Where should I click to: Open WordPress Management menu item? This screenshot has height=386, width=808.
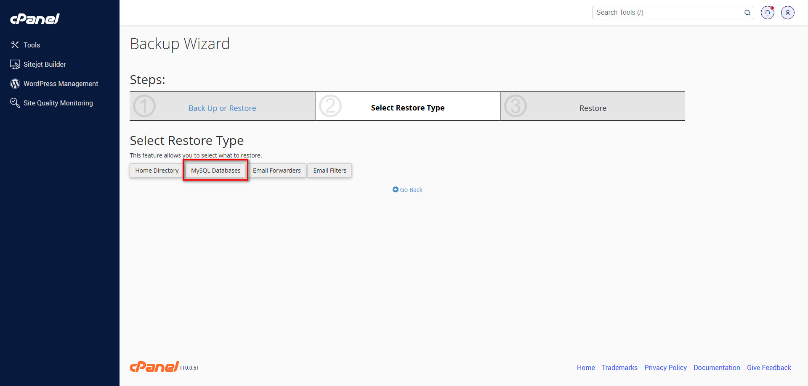coord(61,84)
